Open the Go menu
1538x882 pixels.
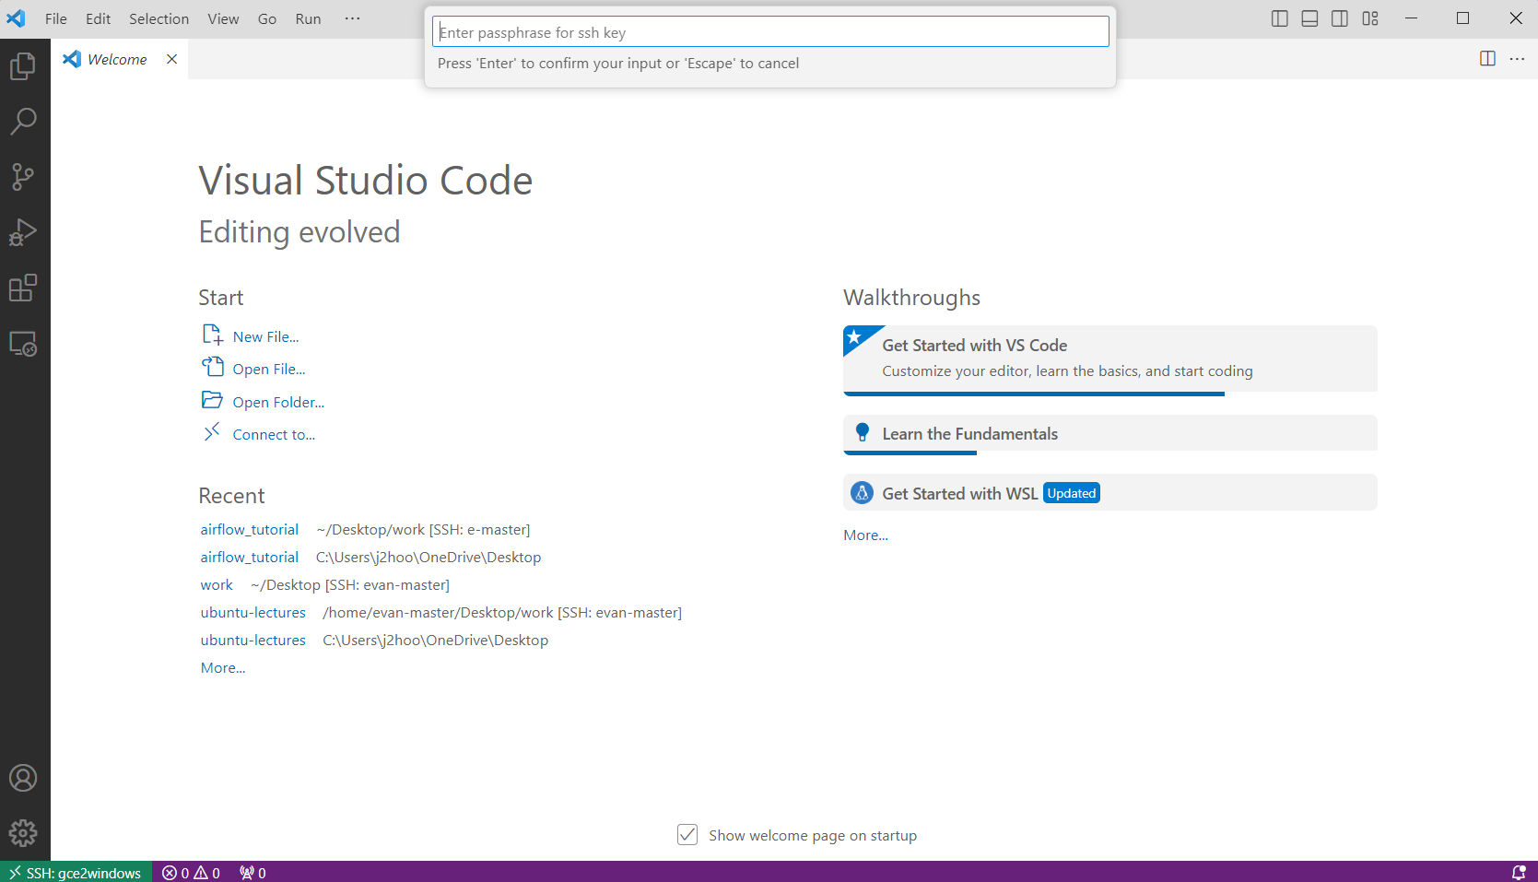click(x=267, y=18)
